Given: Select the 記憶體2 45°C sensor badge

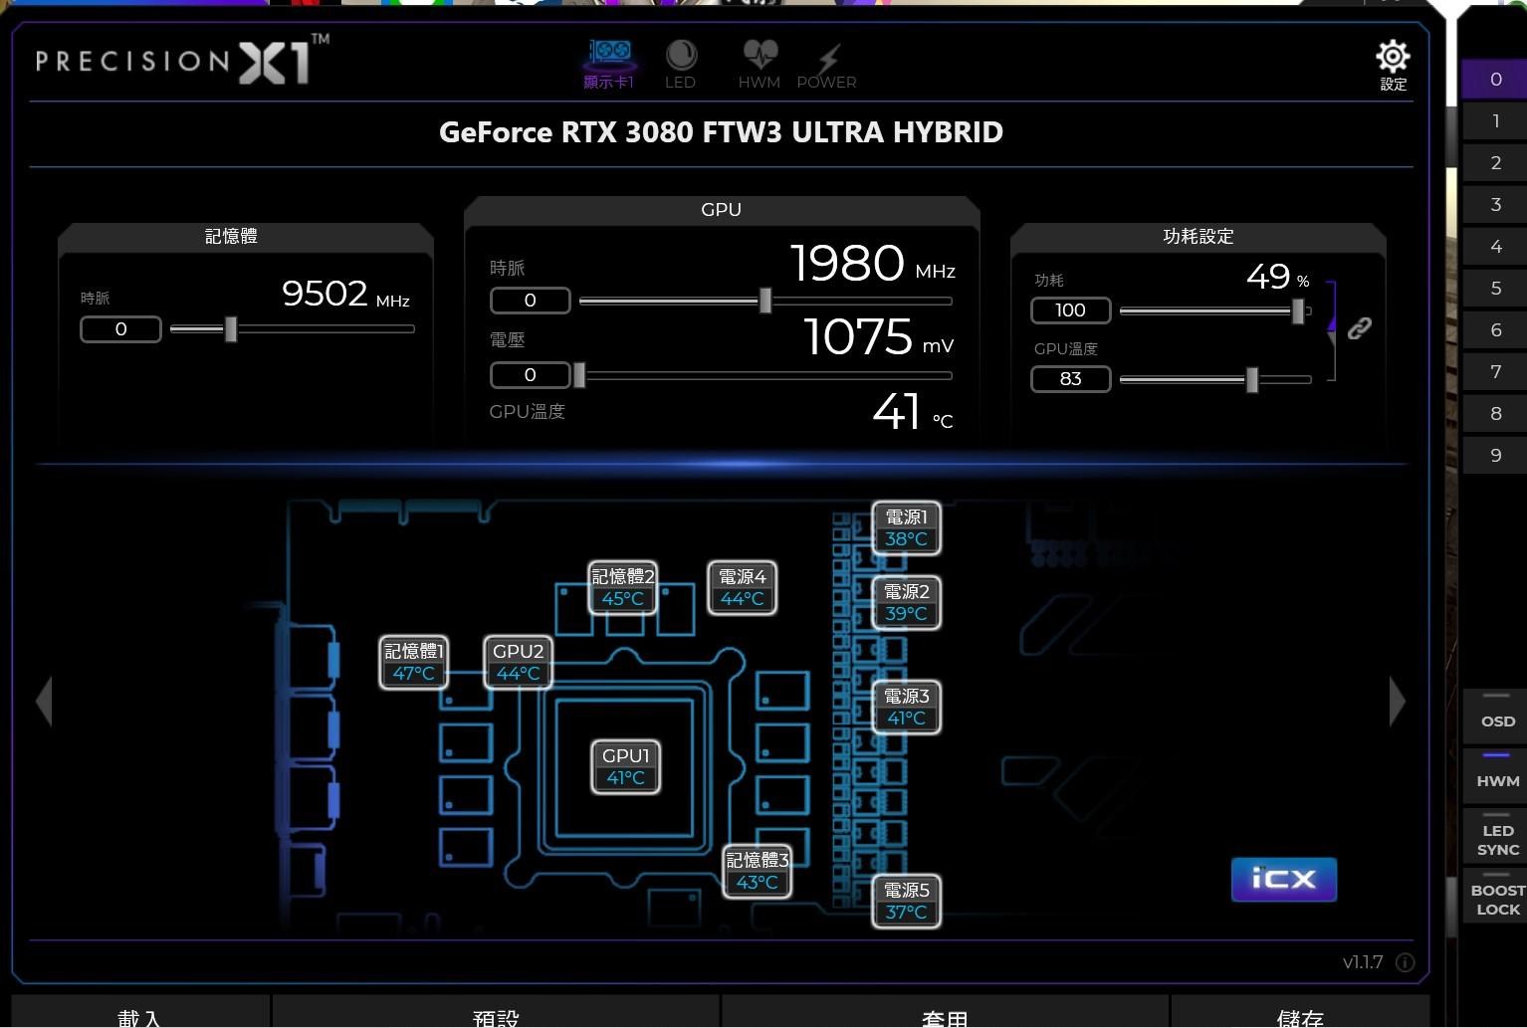Looking at the screenshot, I should pyautogui.click(x=623, y=587).
